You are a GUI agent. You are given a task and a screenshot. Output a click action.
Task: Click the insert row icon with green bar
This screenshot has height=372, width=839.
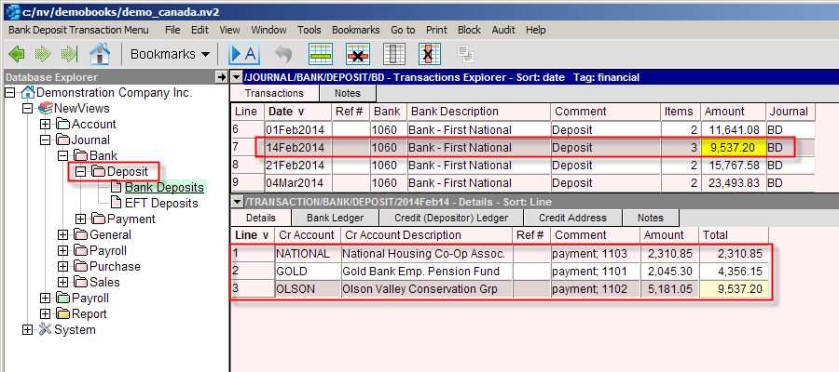tap(322, 54)
